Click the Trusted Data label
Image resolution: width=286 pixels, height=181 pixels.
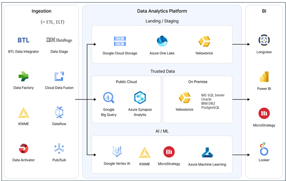click(163, 71)
